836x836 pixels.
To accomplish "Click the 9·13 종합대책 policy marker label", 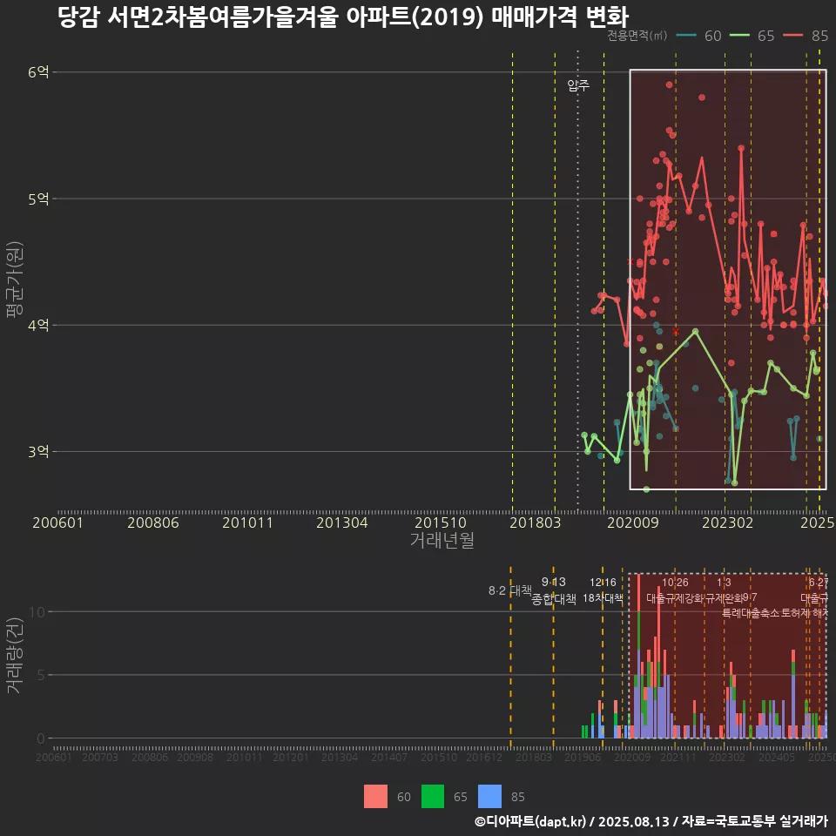I will (554, 590).
